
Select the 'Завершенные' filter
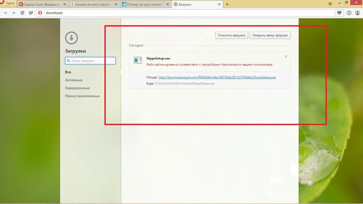[77, 88]
